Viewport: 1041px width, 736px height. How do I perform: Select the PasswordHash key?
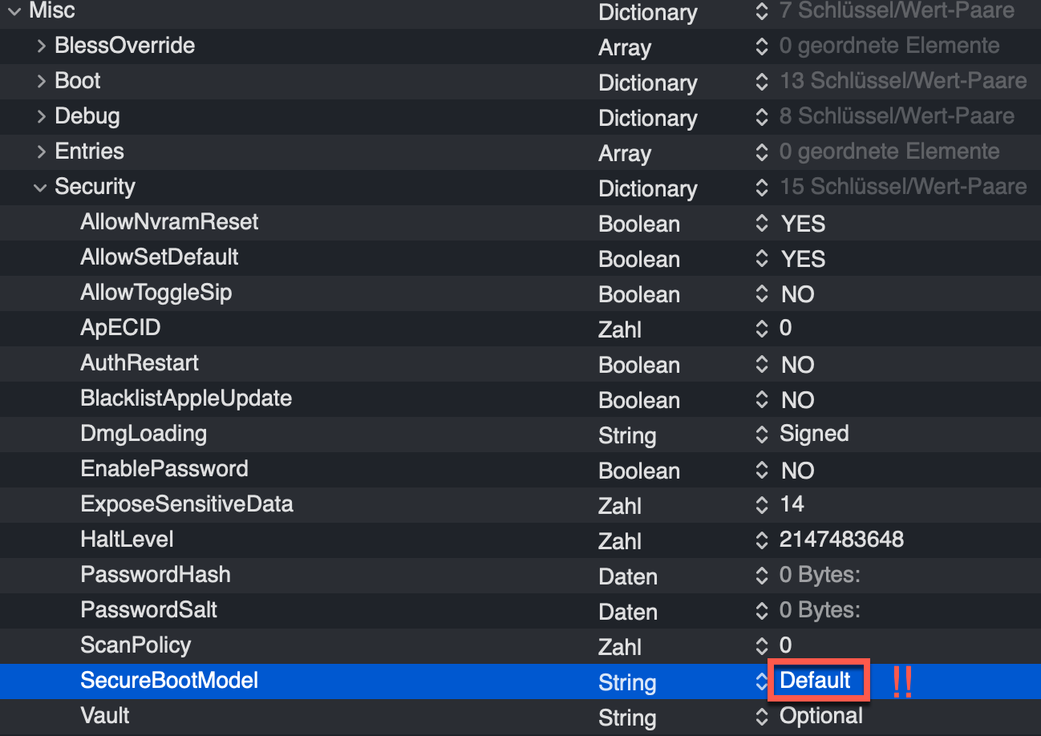tap(156, 575)
